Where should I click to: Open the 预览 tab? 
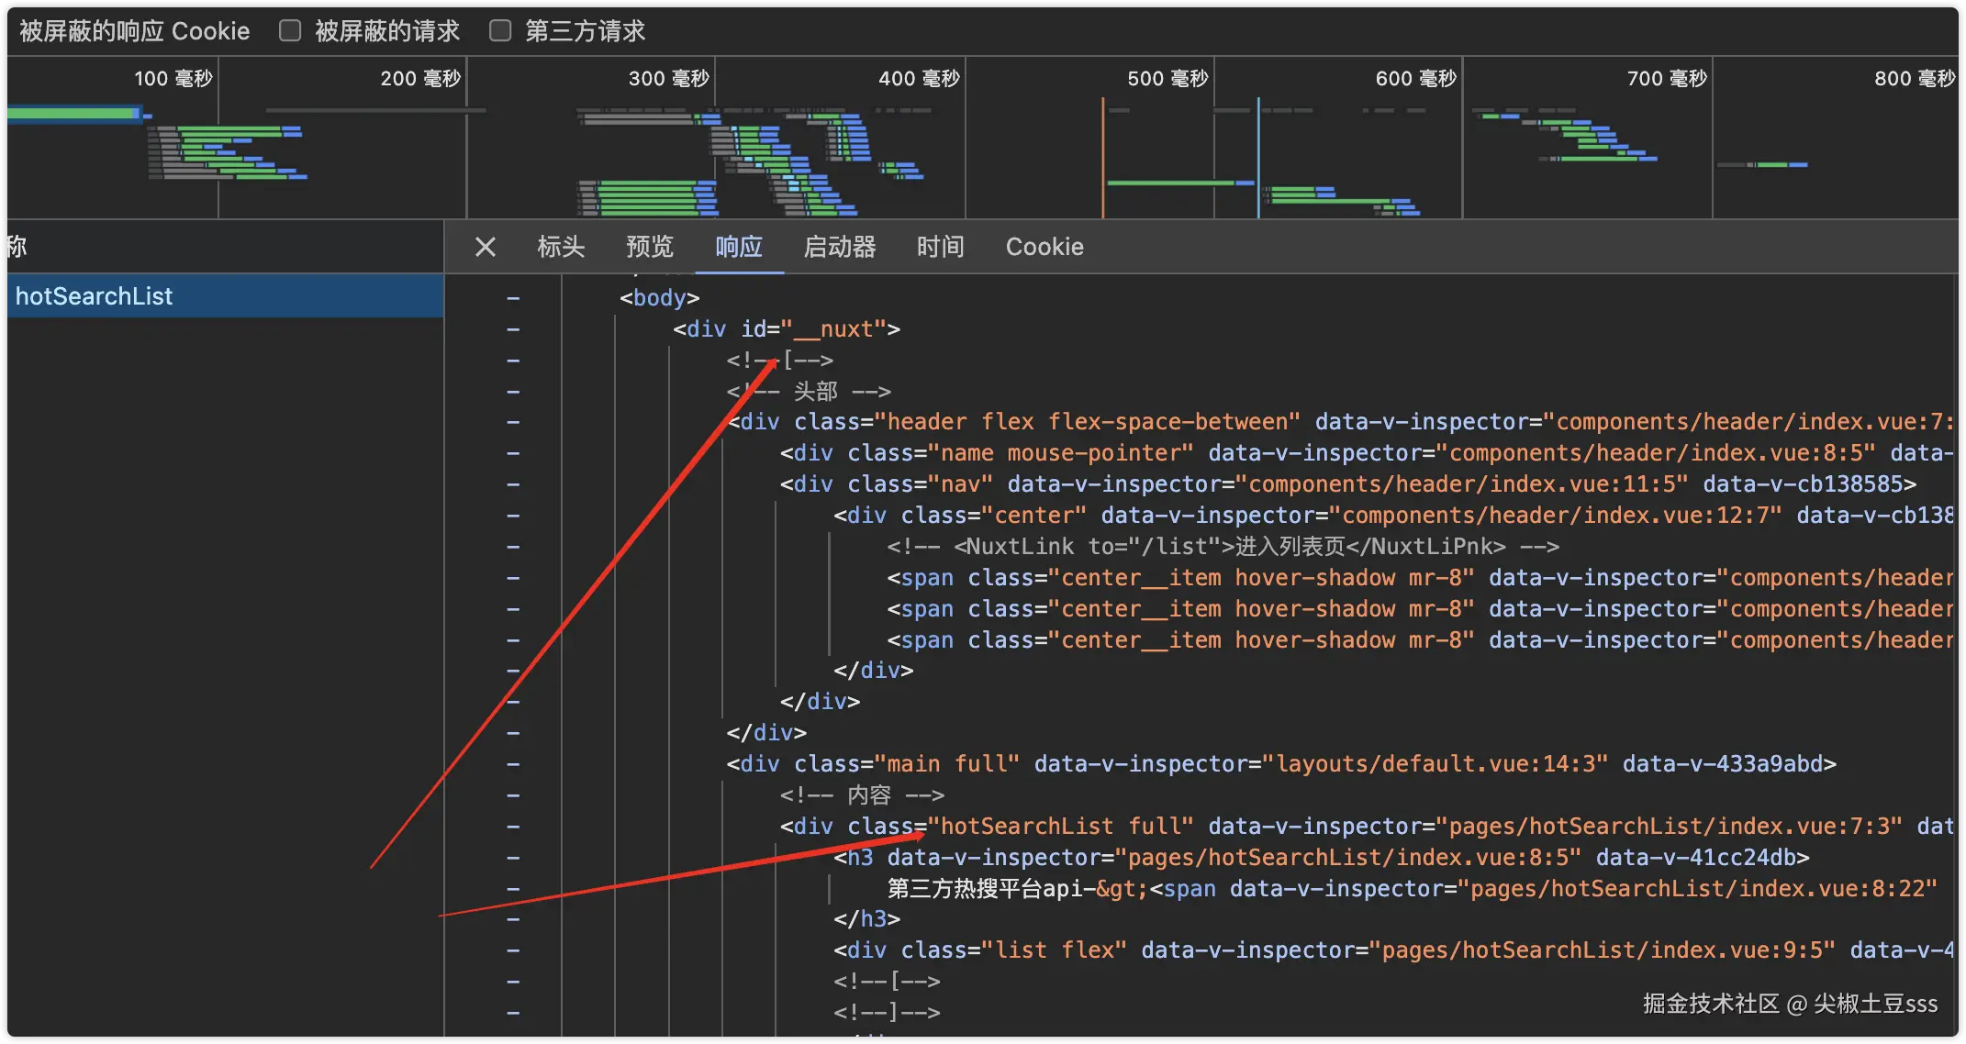(650, 247)
